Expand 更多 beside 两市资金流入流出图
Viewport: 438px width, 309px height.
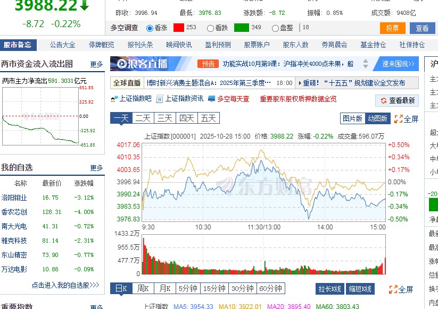tap(96, 63)
